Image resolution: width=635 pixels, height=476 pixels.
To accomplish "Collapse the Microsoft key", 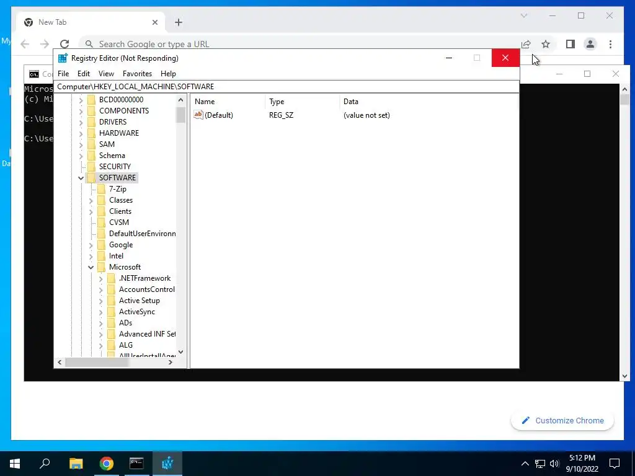I will (91, 267).
